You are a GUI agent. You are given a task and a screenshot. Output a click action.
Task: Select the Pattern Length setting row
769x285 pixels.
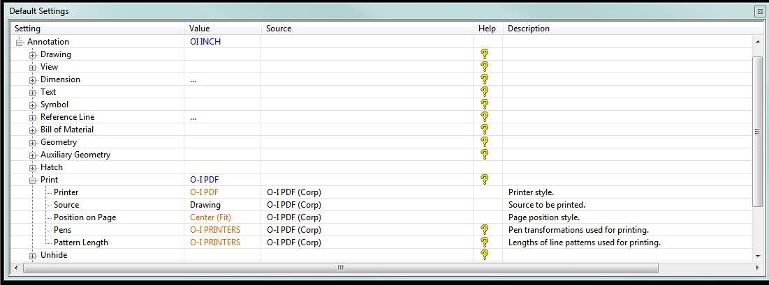point(81,242)
